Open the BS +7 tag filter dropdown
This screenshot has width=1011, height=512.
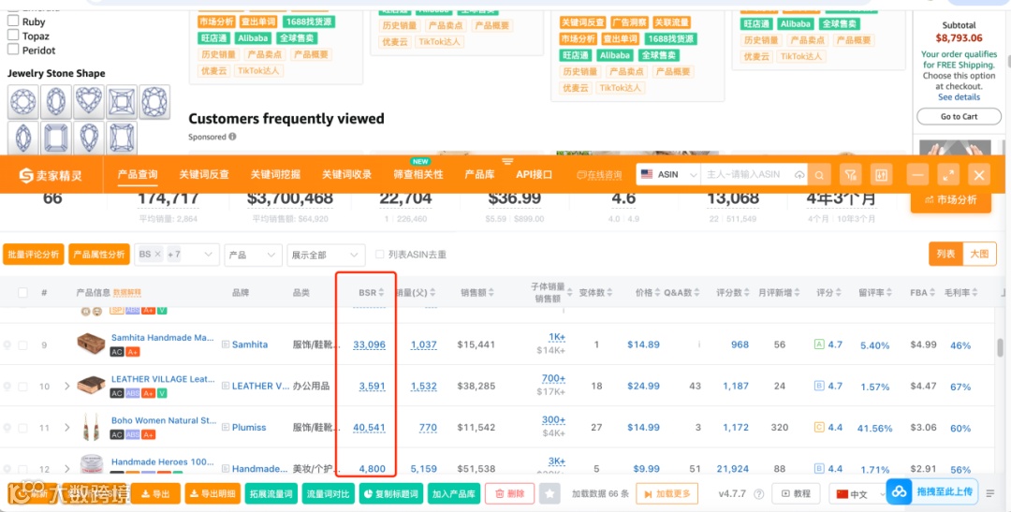point(177,255)
